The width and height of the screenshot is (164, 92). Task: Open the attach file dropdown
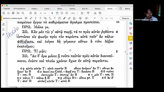(80, 18)
